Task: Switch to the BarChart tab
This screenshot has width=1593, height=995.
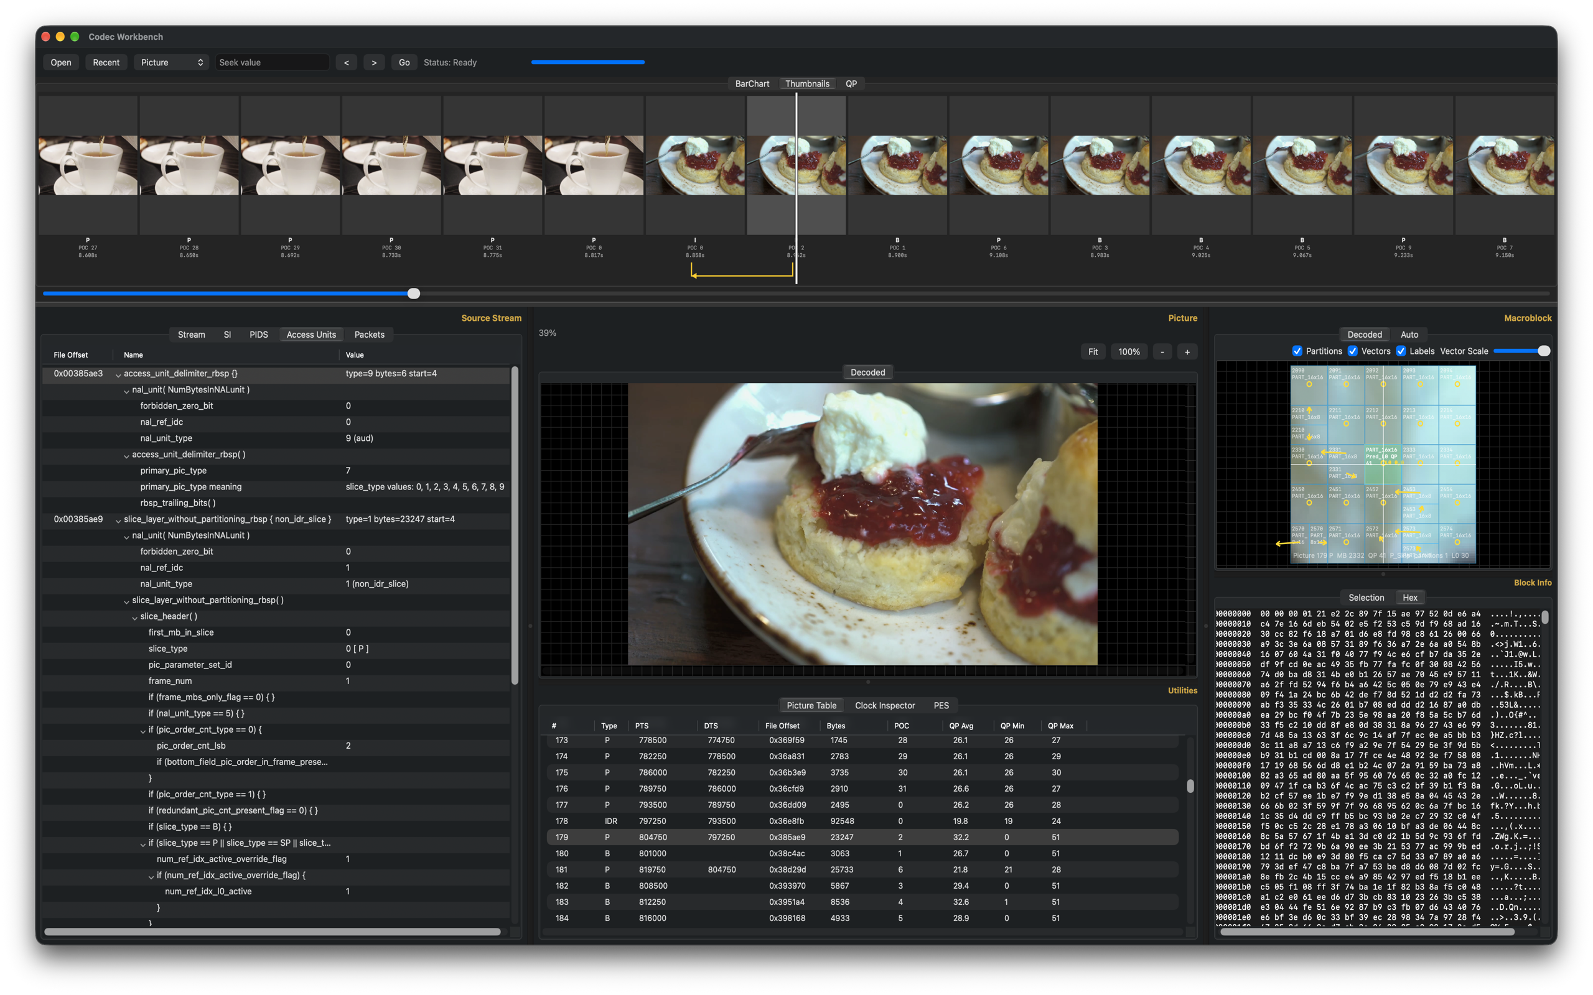Action: [752, 83]
